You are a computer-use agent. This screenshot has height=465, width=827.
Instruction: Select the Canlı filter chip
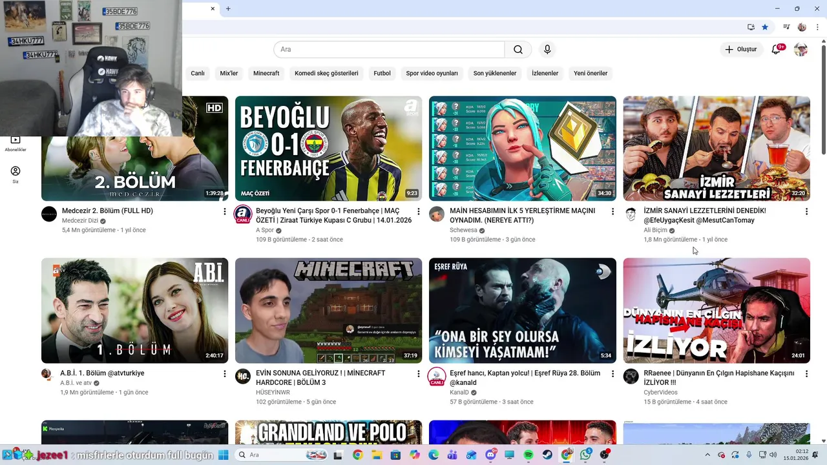coord(198,74)
